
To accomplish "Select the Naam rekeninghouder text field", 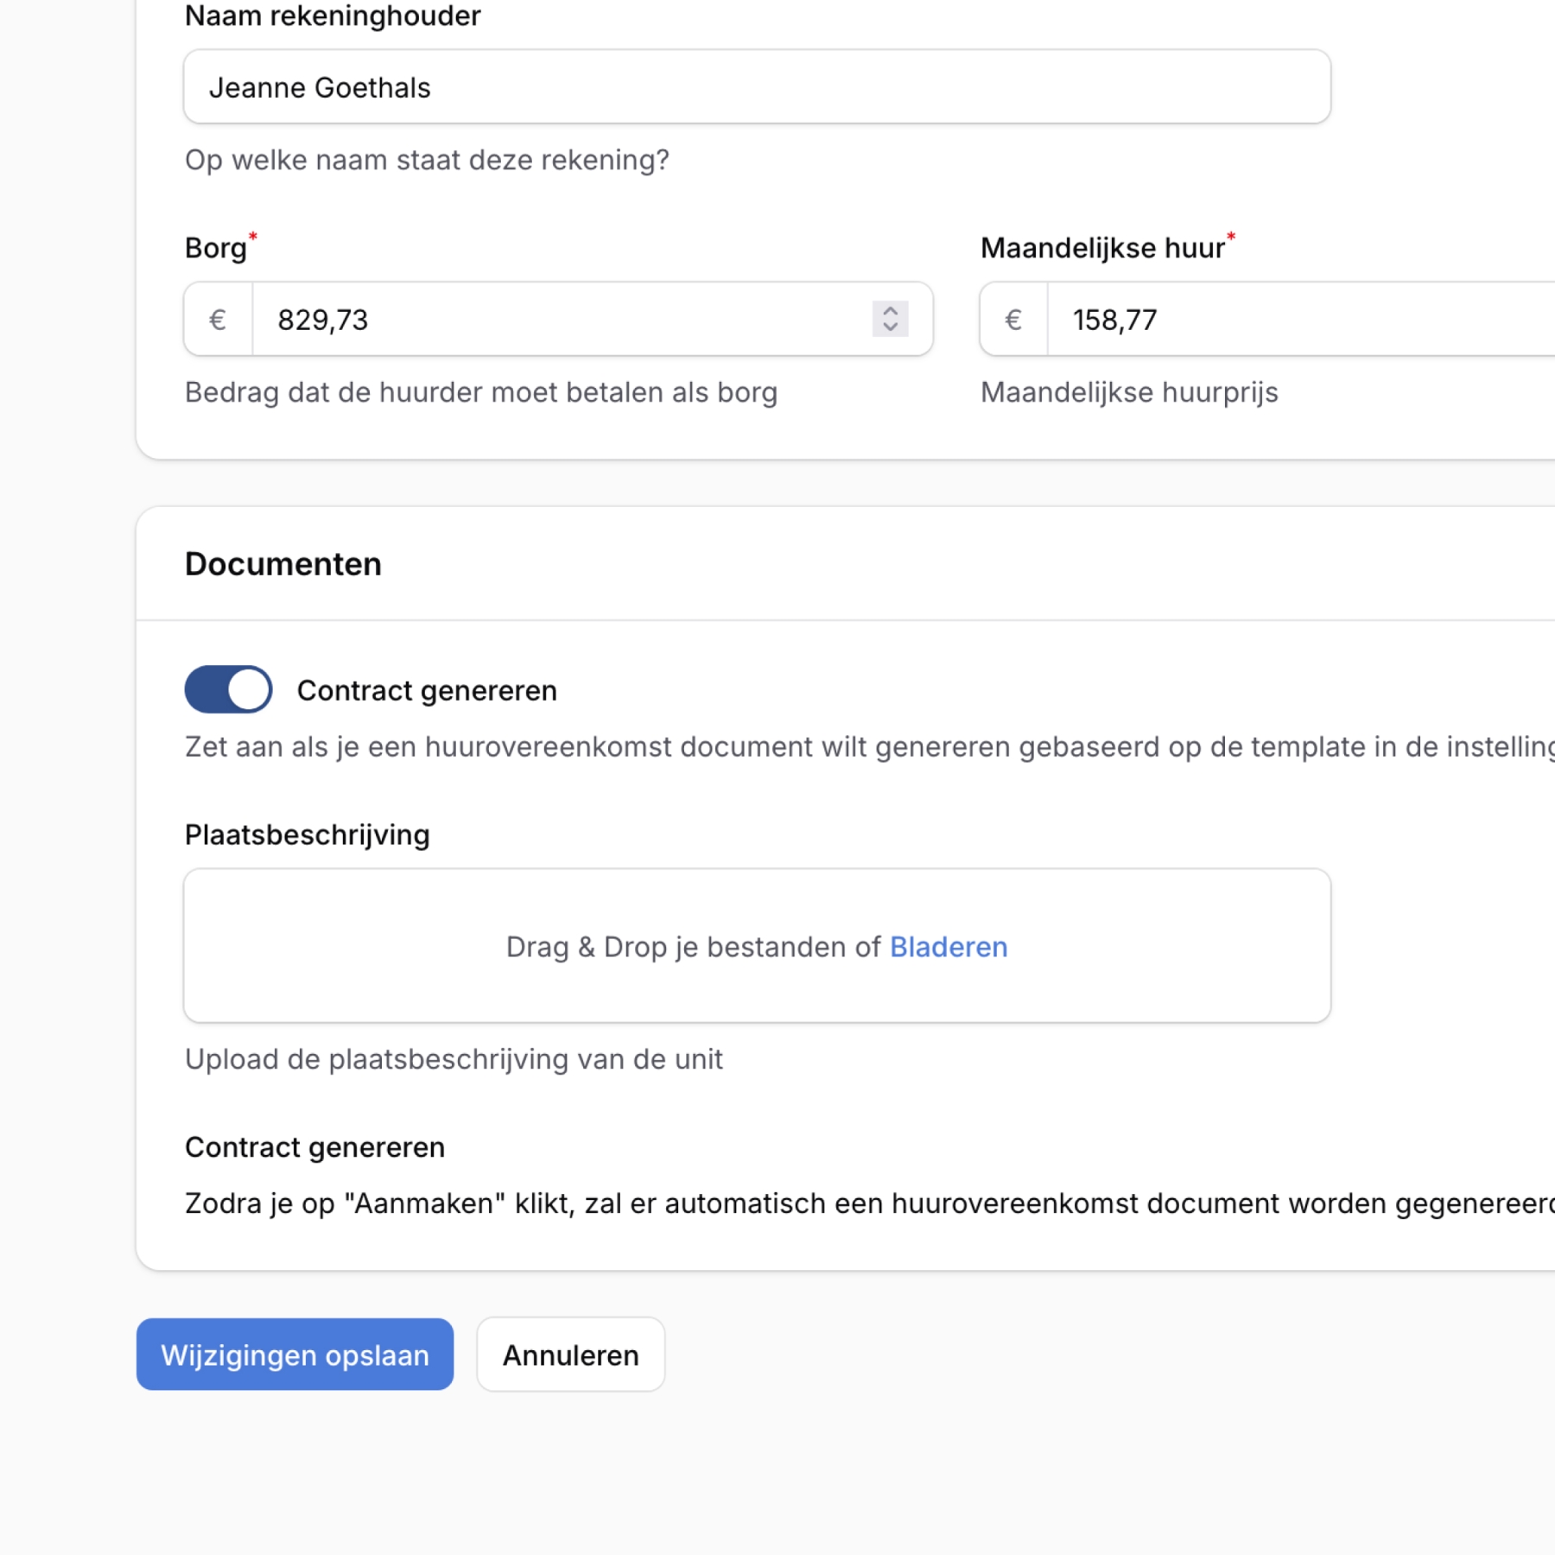I will [x=756, y=86].
